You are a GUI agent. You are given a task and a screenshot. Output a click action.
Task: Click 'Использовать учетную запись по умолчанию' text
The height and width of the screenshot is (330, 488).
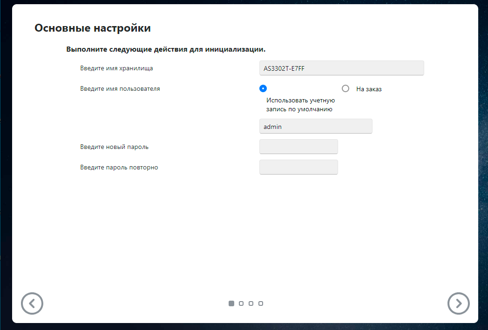coord(301,105)
